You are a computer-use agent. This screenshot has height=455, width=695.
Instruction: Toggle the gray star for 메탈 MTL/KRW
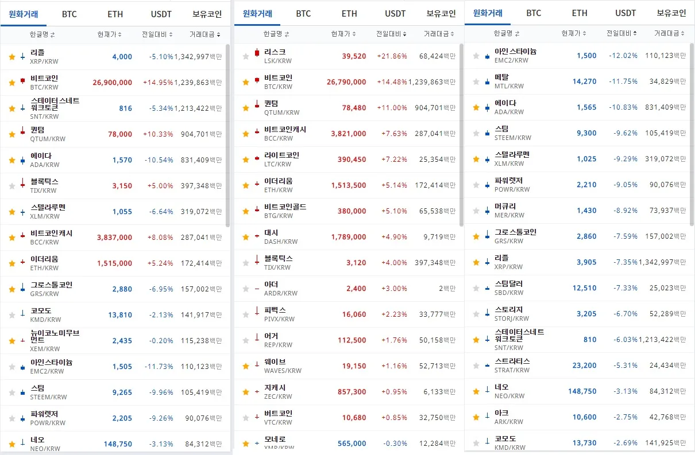pos(476,81)
